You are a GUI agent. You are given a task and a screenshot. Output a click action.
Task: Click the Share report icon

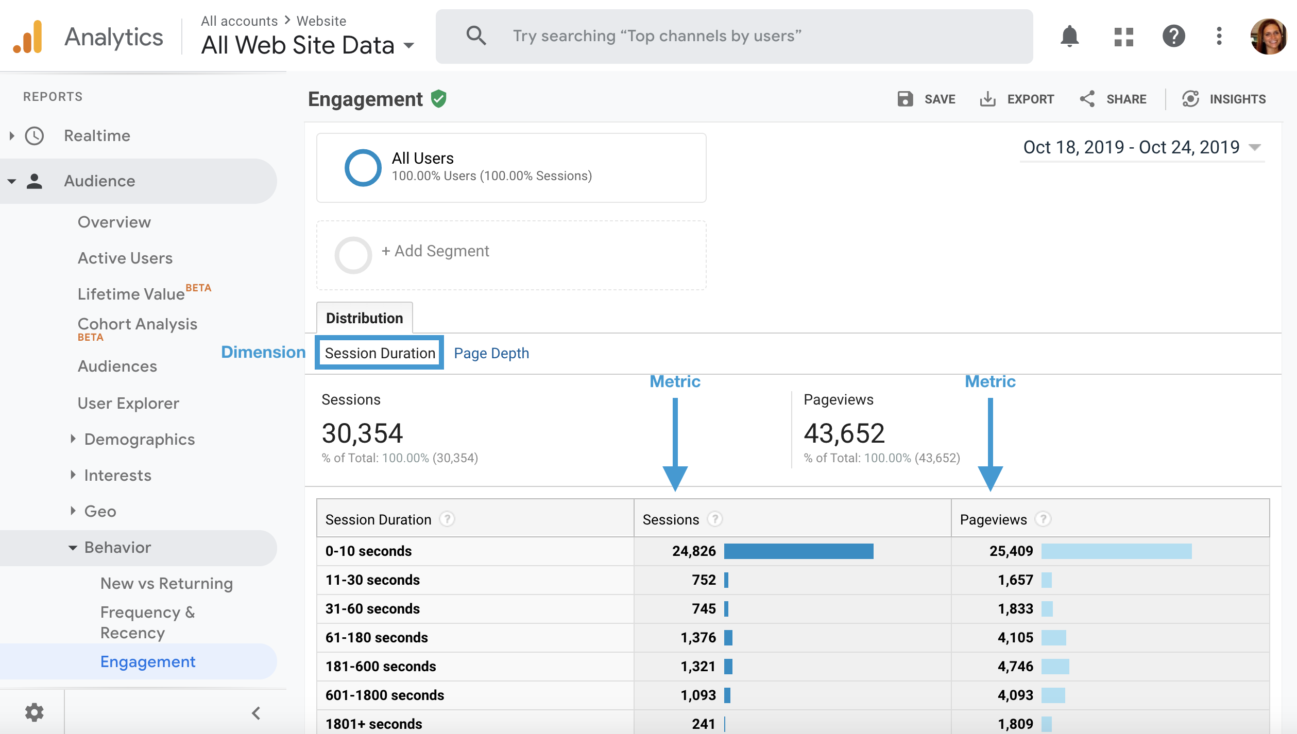[1087, 99]
